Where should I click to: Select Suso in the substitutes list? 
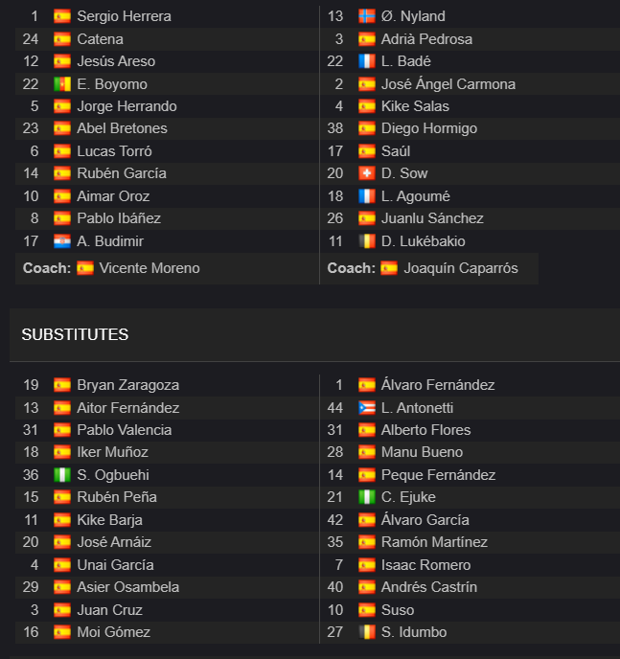click(398, 610)
